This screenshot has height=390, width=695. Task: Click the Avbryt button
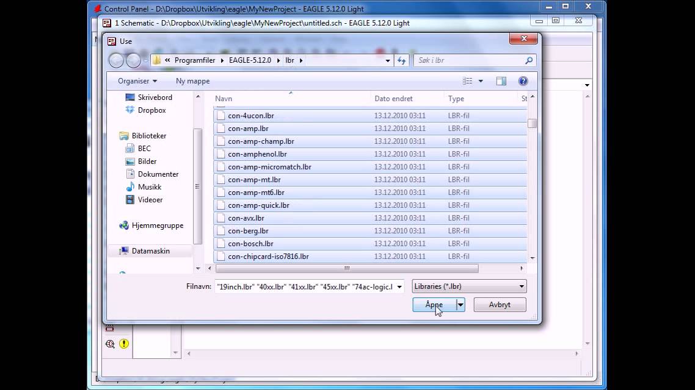tap(500, 305)
